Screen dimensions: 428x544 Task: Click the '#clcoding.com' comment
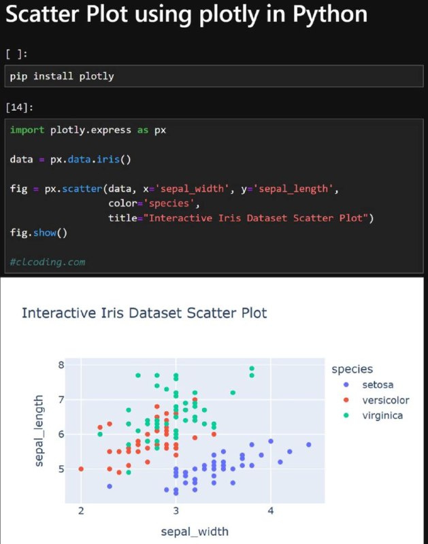[x=47, y=262]
